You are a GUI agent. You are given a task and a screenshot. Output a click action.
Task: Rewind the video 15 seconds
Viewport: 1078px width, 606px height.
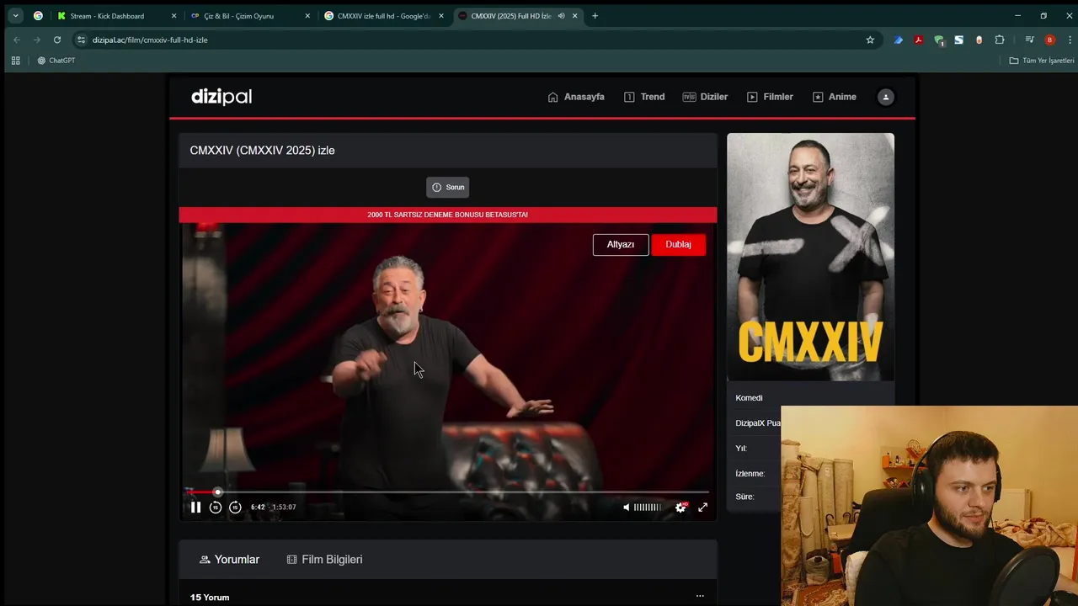[216, 508]
